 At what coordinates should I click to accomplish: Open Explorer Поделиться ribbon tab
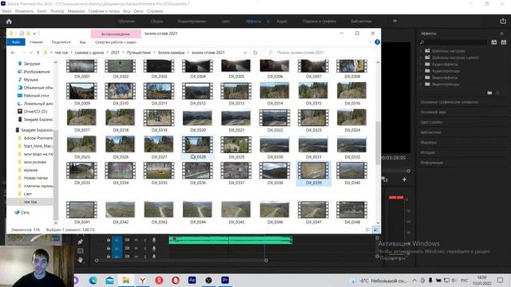[61, 42]
